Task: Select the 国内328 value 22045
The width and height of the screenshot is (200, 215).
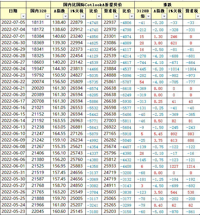Action: (38, 211)
